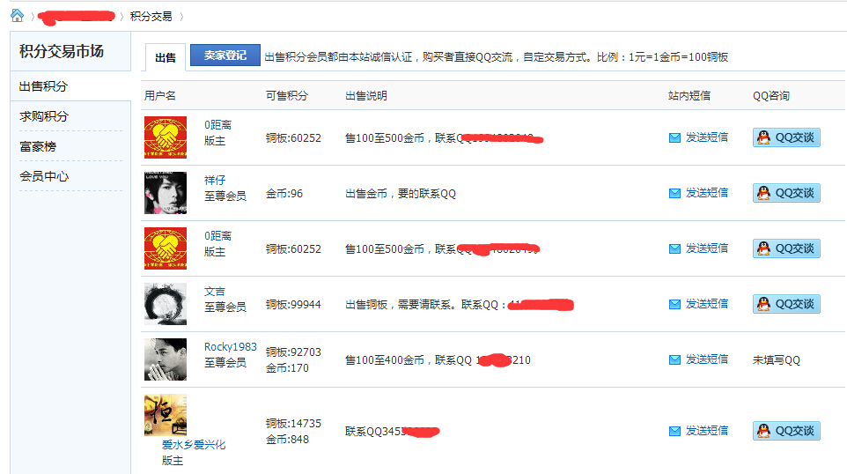Open the 积分交易 breadcrumb link
Screen dimensions: 847x474
151,17
